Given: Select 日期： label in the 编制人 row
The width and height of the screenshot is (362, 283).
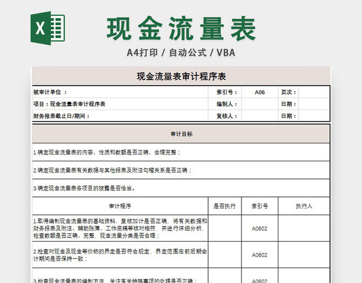Looking at the screenshot, I should point(288,104).
